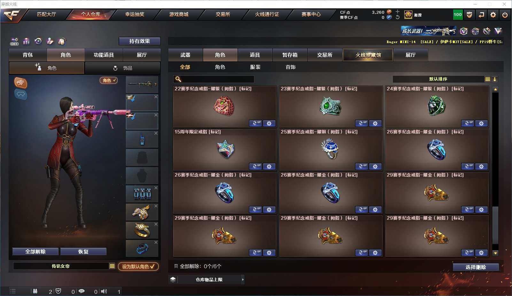The width and height of the screenshot is (512, 296).
Task: Open the 游戏商城 menu tab
Action: tap(179, 14)
